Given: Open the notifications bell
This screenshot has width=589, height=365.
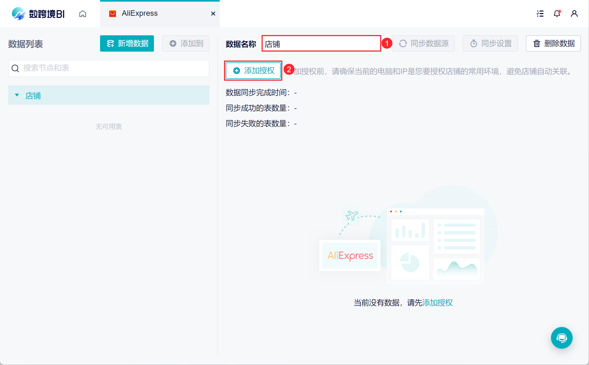Looking at the screenshot, I should pos(557,14).
